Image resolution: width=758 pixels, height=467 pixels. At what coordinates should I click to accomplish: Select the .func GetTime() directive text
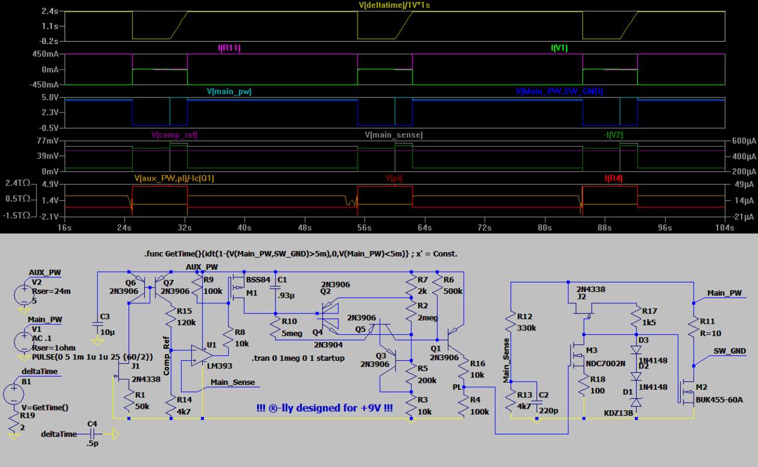click(300, 254)
